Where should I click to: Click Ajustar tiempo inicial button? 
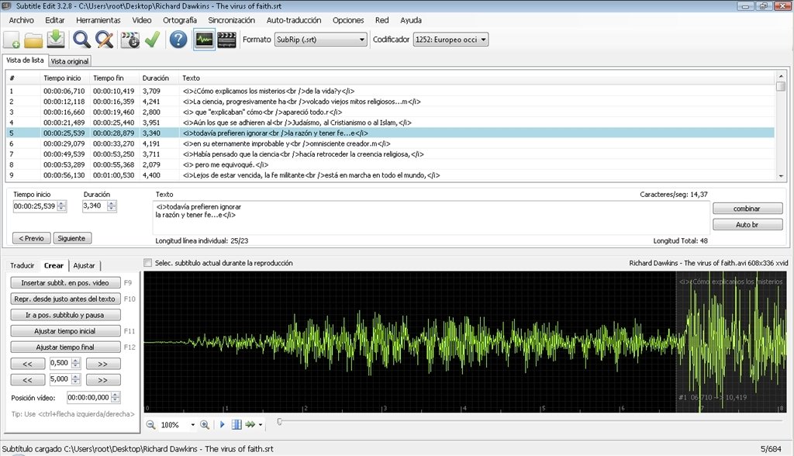[x=65, y=331]
